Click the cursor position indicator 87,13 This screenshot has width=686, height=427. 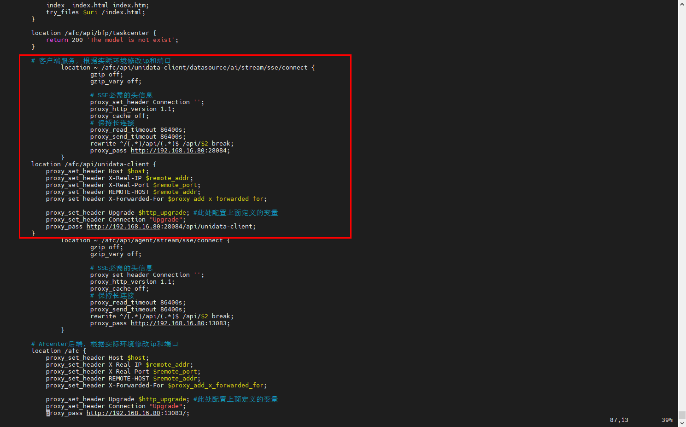(619, 420)
